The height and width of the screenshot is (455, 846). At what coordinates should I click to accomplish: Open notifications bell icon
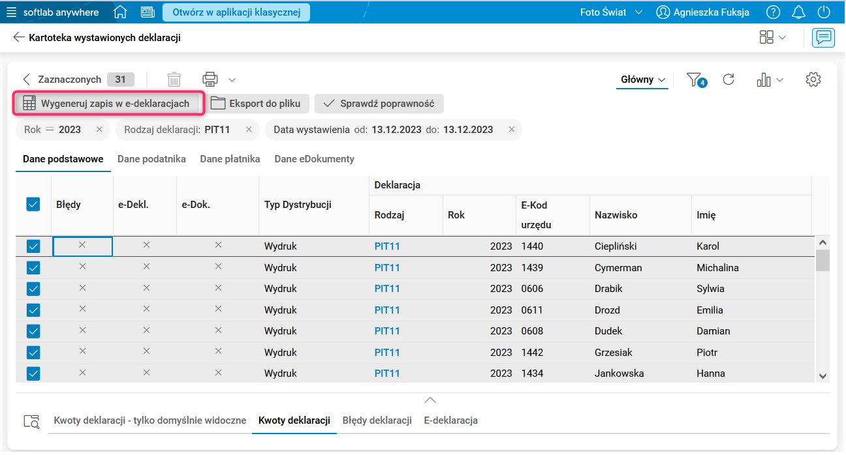tap(798, 12)
